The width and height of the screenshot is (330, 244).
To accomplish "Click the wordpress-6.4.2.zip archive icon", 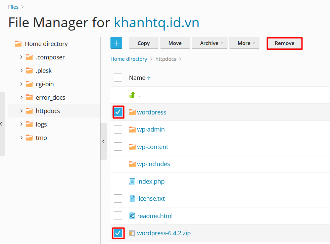I will [x=132, y=233].
